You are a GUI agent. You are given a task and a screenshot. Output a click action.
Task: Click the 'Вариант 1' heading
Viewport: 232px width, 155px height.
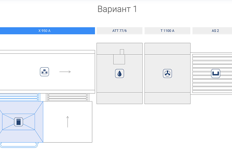click(117, 9)
